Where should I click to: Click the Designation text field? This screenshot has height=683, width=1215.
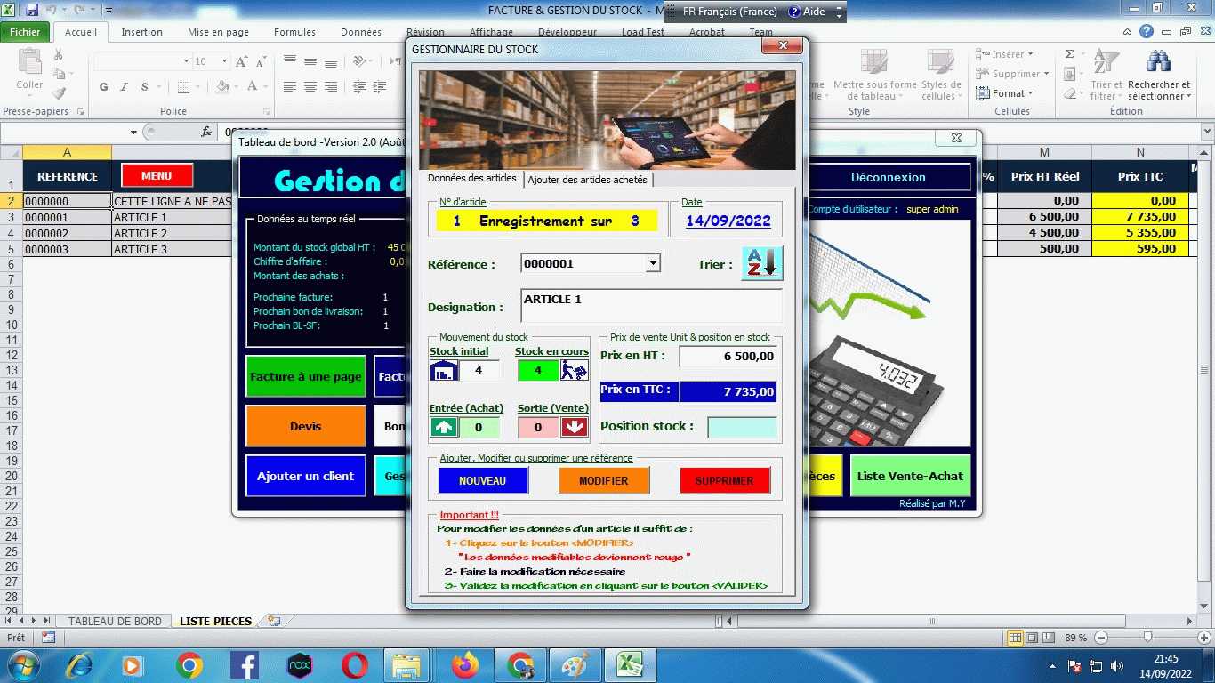[651, 305]
